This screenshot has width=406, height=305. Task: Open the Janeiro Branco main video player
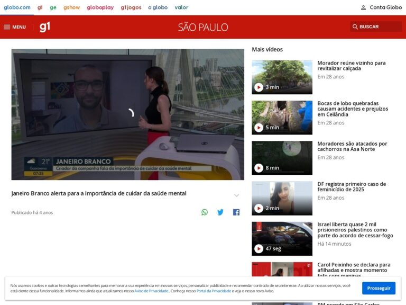coord(128,114)
